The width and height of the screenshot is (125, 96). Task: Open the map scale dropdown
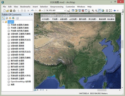point(65,11)
